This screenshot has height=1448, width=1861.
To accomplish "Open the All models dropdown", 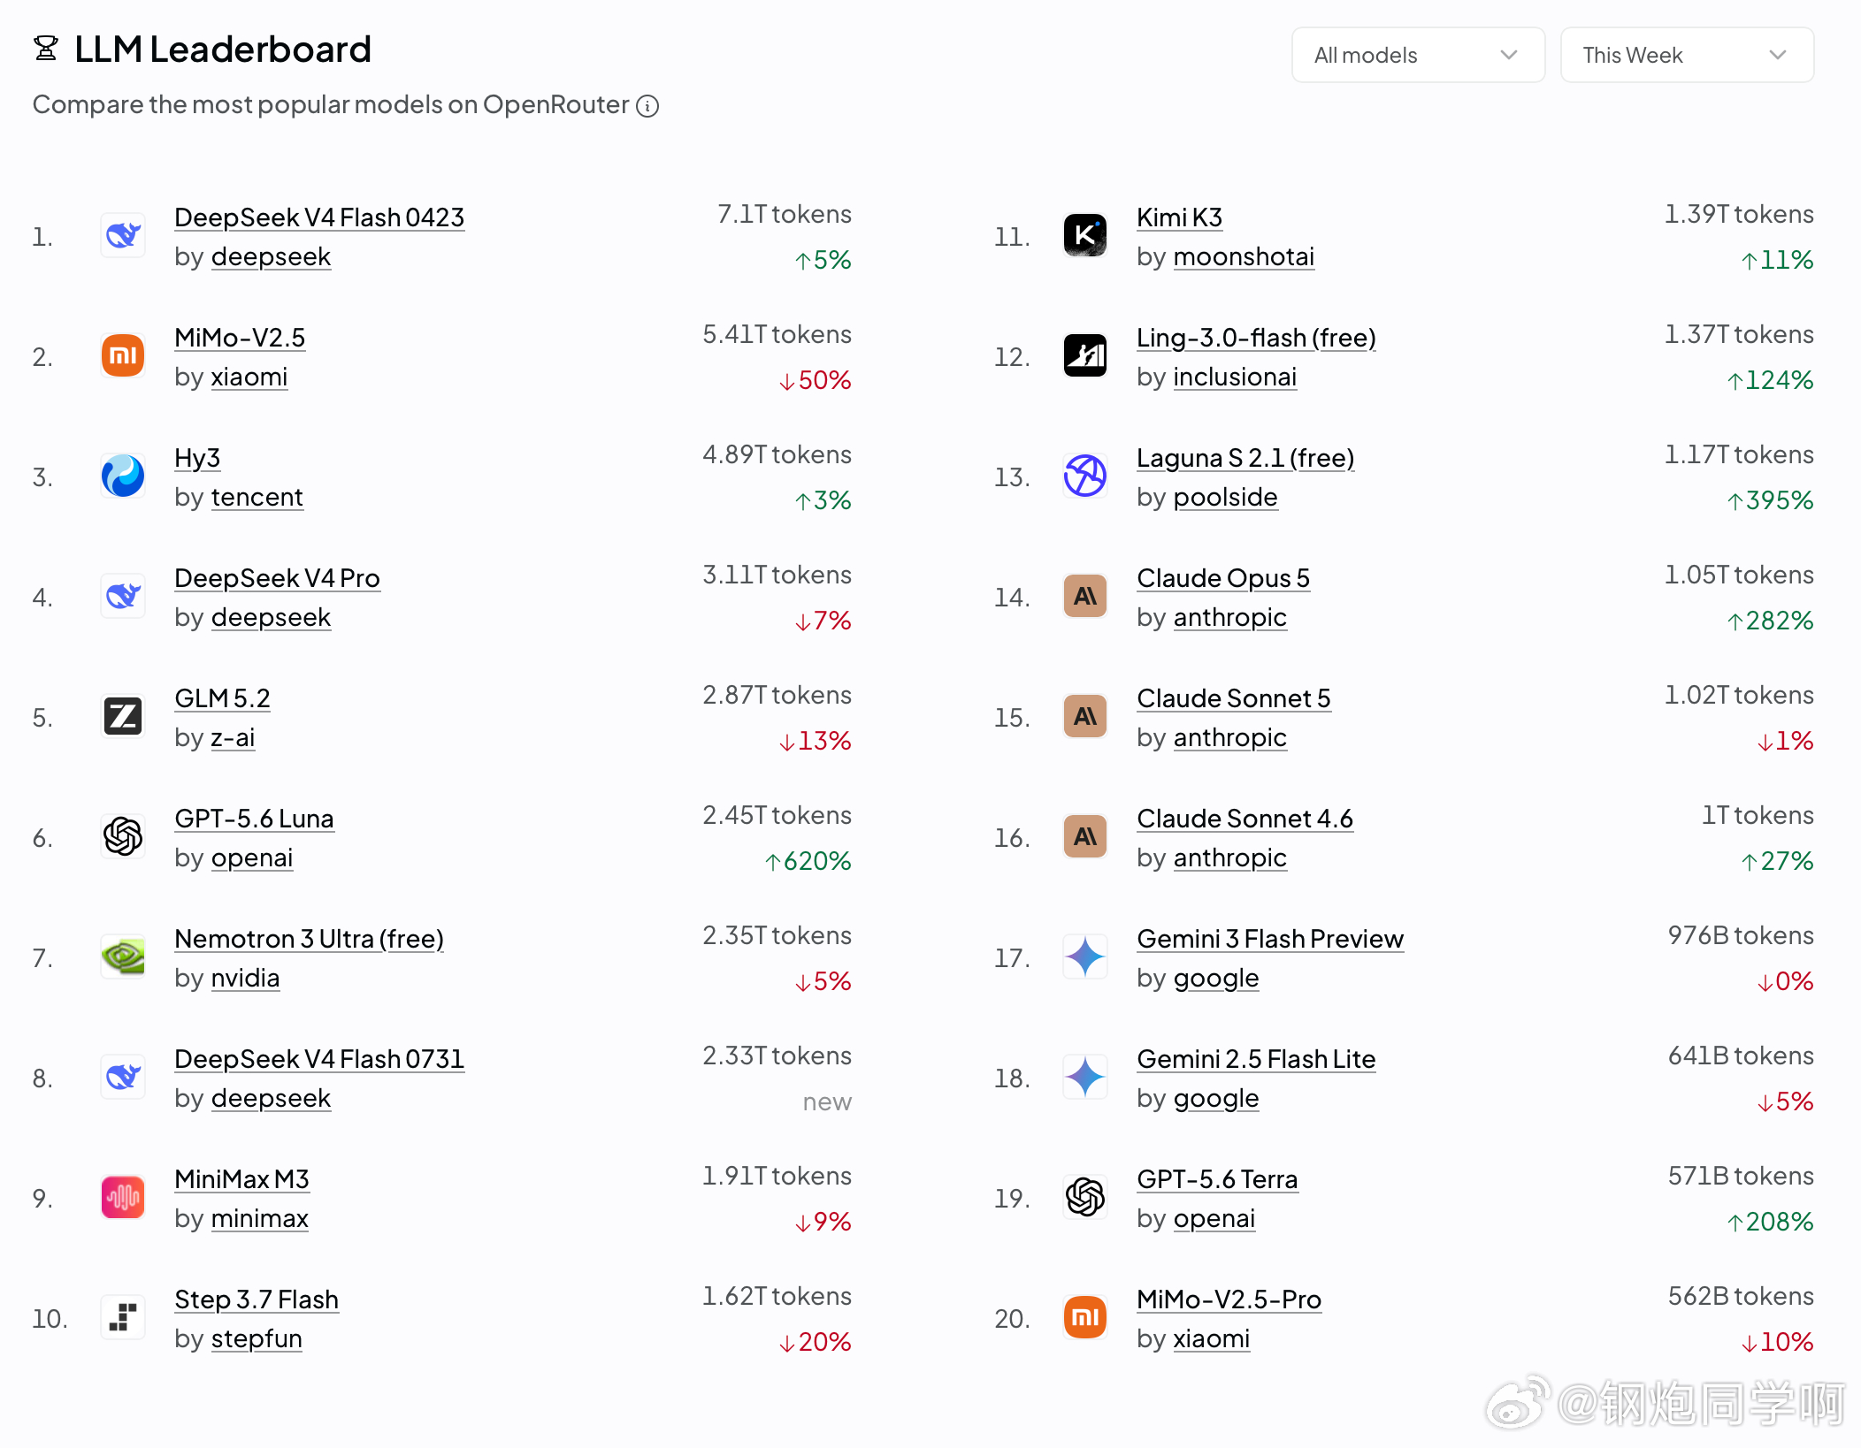I will point(1418,55).
